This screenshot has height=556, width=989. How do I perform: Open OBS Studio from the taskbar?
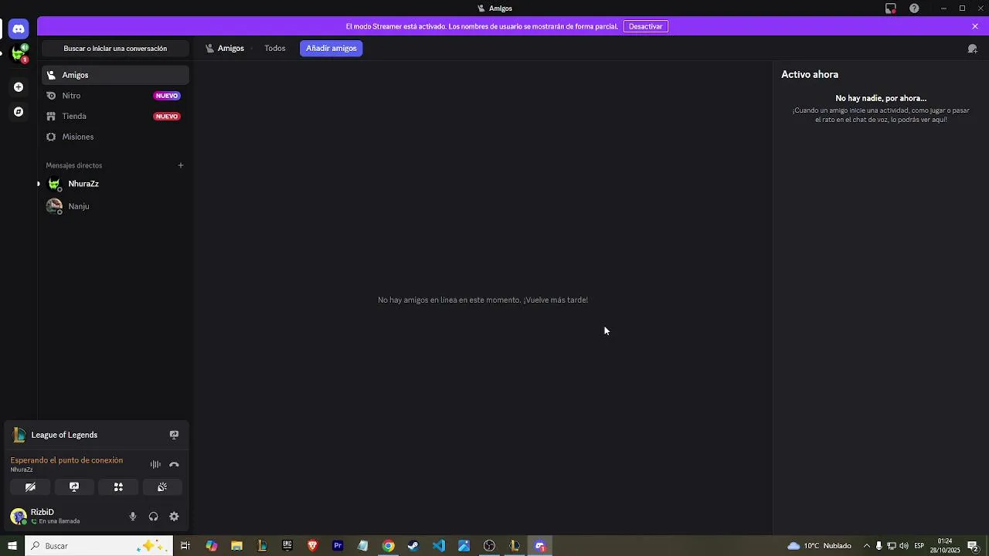click(x=489, y=546)
